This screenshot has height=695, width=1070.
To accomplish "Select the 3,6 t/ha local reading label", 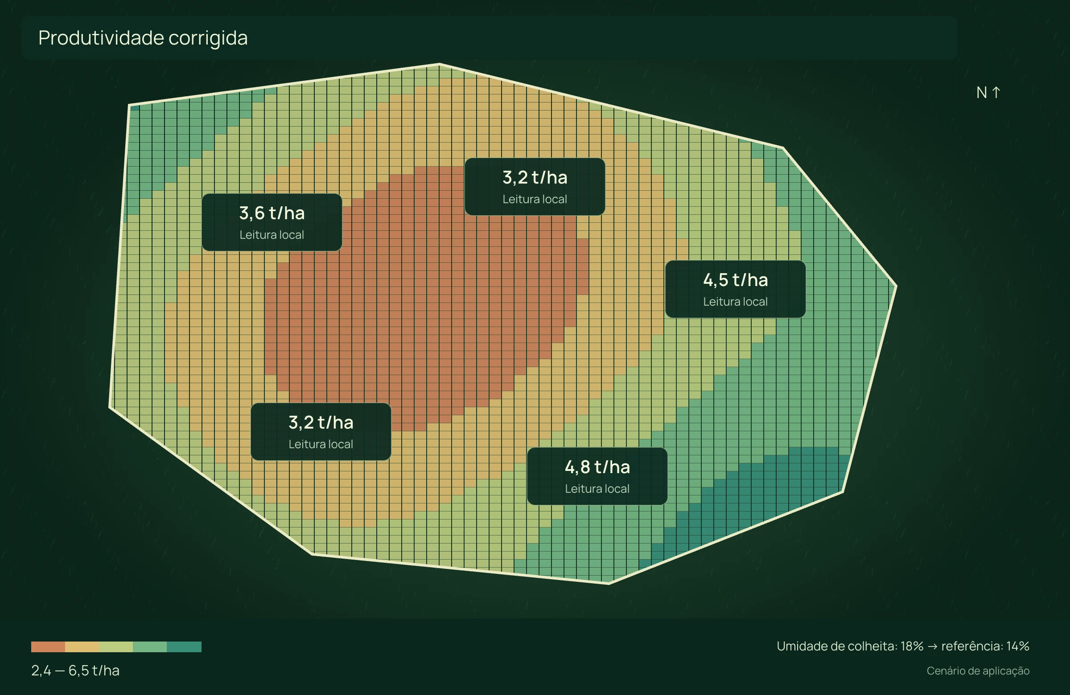I will [x=272, y=222].
